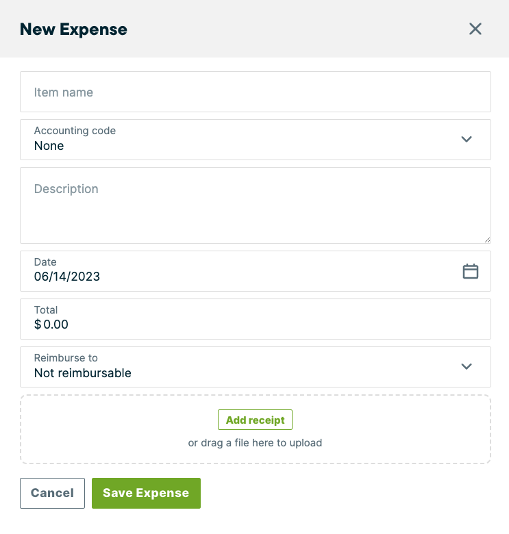509x534 pixels.
Task: Click the Item name input field
Action: click(255, 92)
